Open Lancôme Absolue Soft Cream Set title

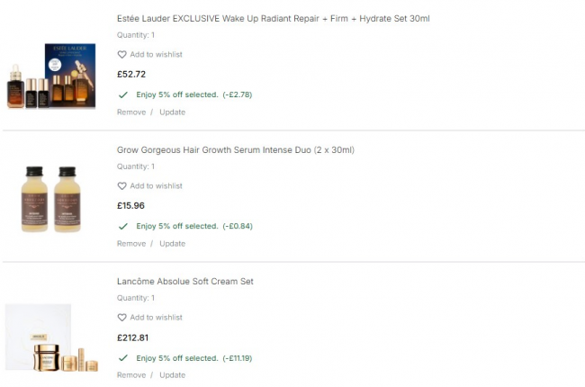coord(184,282)
